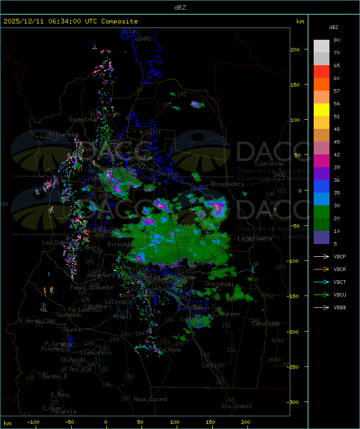Select the dark orange 57-60 dBZ legend swatch
The image size is (360, 429).
321,84
